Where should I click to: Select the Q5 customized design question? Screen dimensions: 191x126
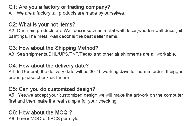(x=52, y=89)
